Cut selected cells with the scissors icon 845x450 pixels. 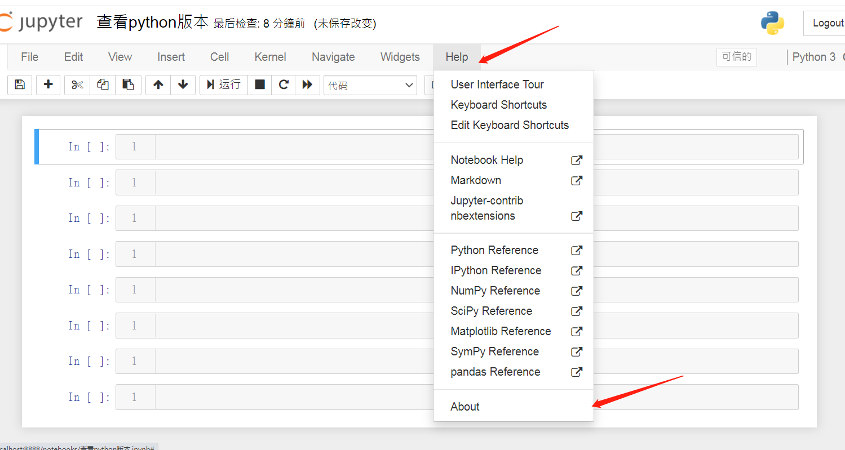pos(77,84)
